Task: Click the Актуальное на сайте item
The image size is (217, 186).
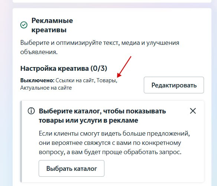Action: 46,88
